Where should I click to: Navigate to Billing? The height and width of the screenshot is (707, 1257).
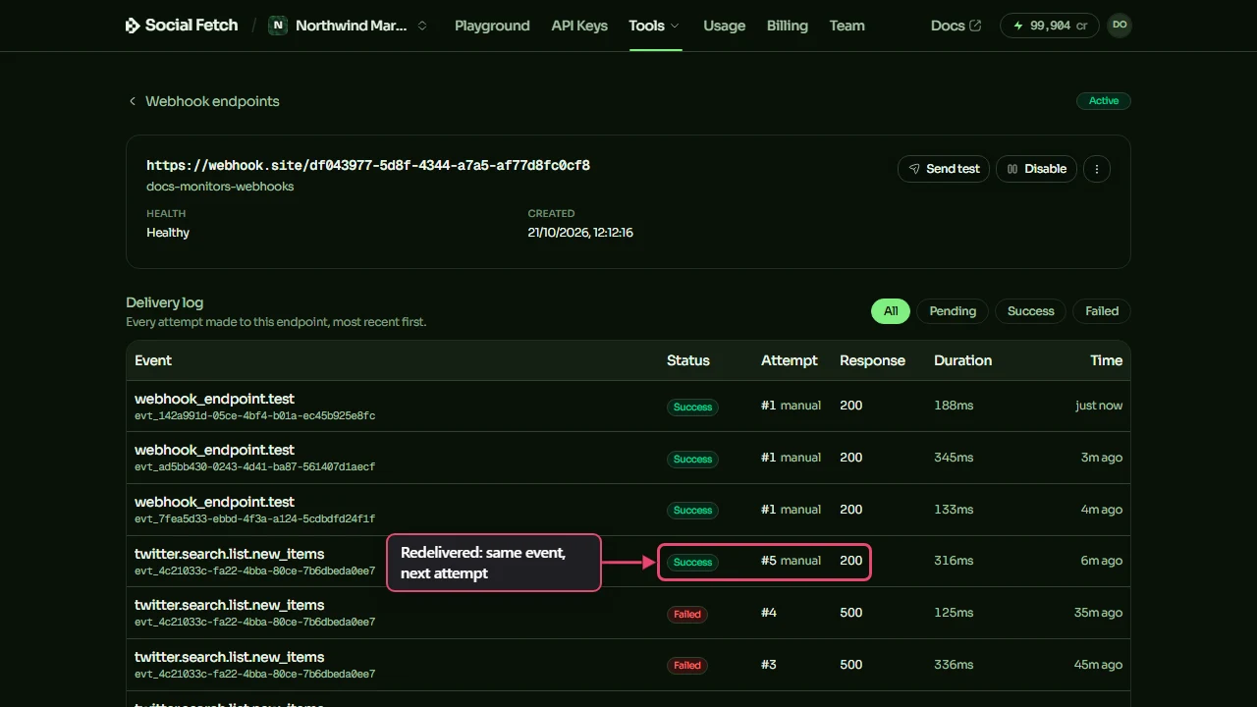pyautogui.click(x=788, y=26)
